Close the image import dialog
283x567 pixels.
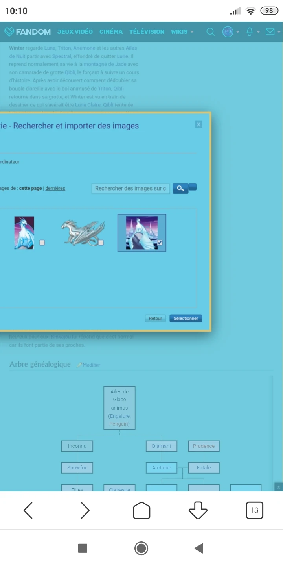coord(198,124)
